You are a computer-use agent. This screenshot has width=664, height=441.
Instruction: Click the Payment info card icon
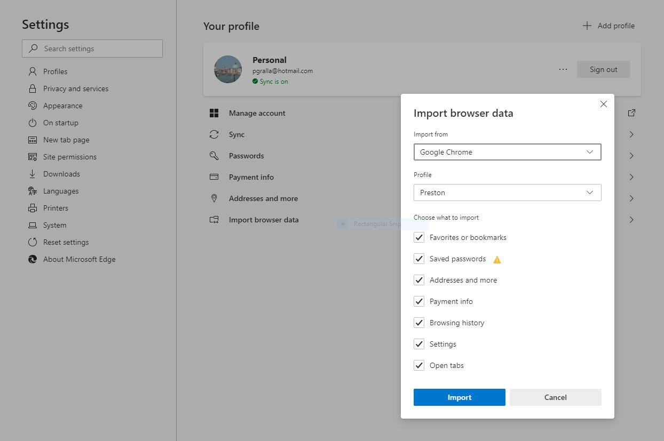(214, 177)
